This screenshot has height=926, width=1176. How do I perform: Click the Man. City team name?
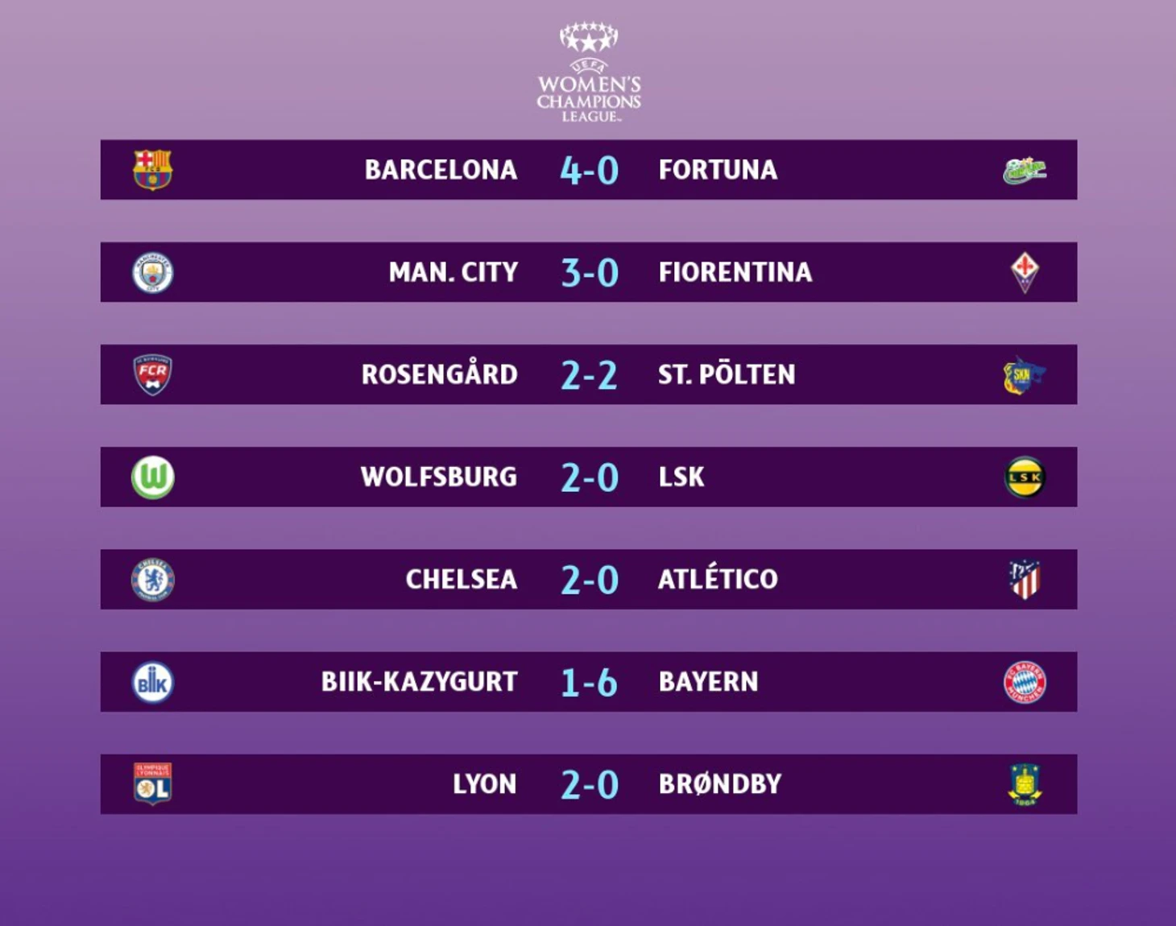click(453, 272)
